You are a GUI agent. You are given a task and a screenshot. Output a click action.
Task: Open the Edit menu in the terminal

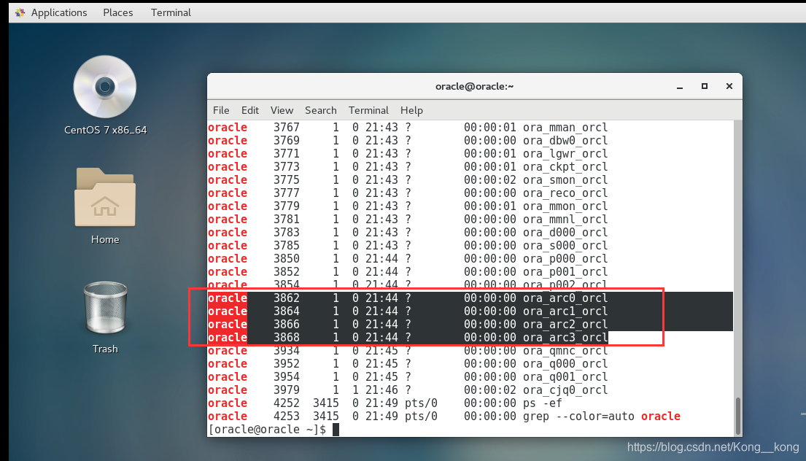pyautogui.click(x=250, y=110)
